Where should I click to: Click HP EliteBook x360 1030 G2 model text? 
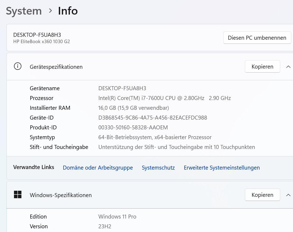point(41,42)
